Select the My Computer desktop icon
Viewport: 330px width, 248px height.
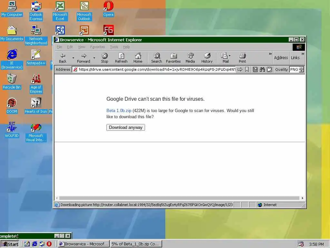pos(12,9)
